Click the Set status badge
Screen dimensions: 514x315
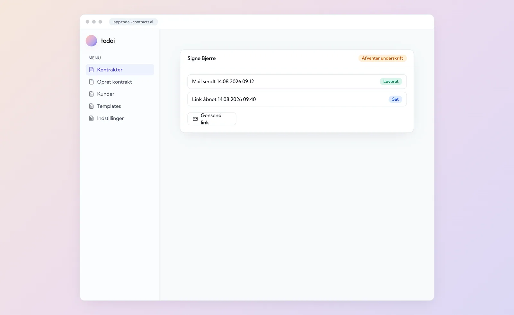pos(395,99)
